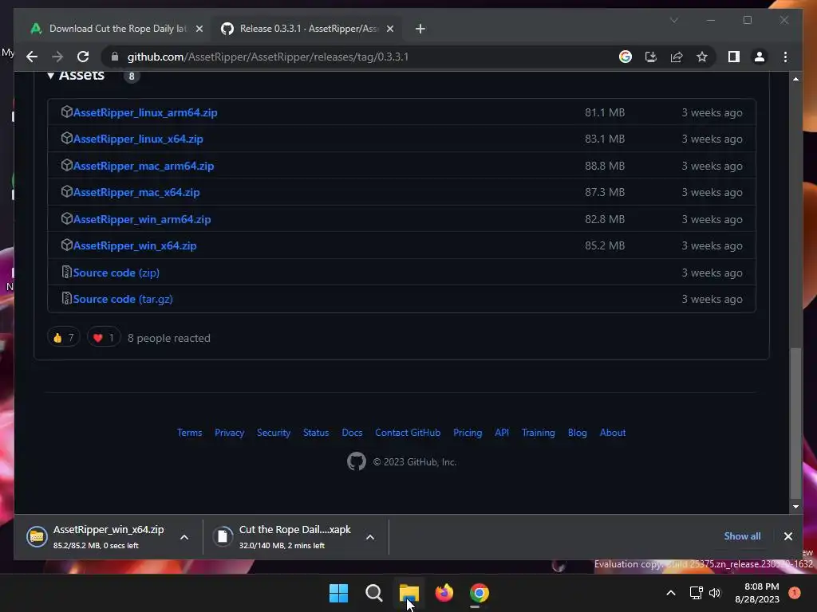Open the volume tray icon
The image size is (817, 612).
coord(714,593)
